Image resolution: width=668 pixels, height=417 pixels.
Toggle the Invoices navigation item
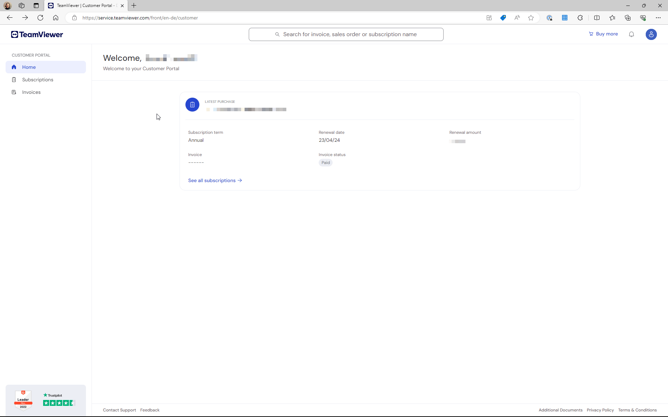coord(31,92)
